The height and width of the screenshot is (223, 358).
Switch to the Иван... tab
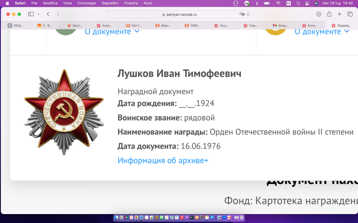pyautogui.click(x=163, y=25)
